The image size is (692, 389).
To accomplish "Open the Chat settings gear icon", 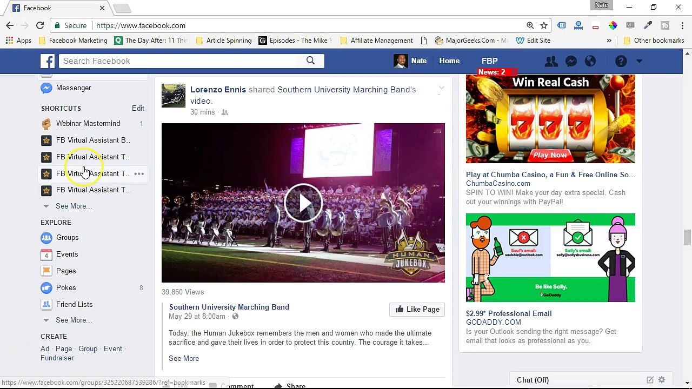I will [x=662, y=380].
